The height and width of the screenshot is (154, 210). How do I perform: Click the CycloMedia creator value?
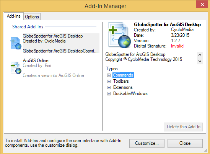(x=182, y=29)
